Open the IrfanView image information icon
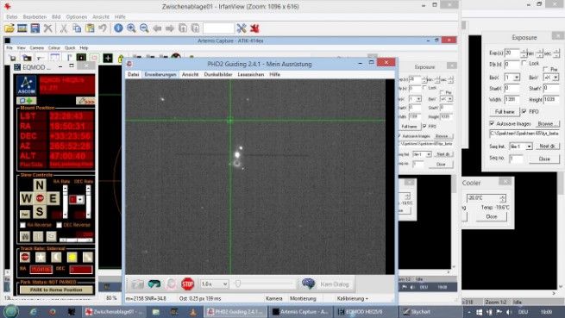Screen dimensions: 565x318 pyautogui.click(x=118, y=28)
